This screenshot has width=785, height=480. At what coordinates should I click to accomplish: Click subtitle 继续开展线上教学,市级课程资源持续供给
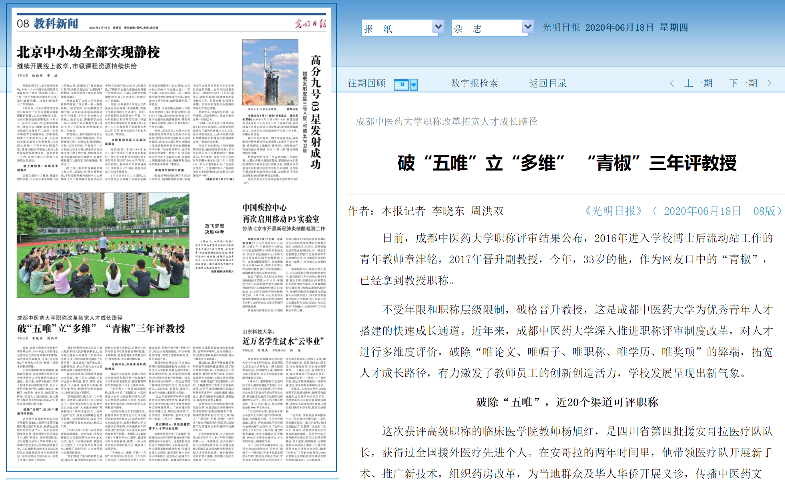pyautogui.click(x=77, y=66)
